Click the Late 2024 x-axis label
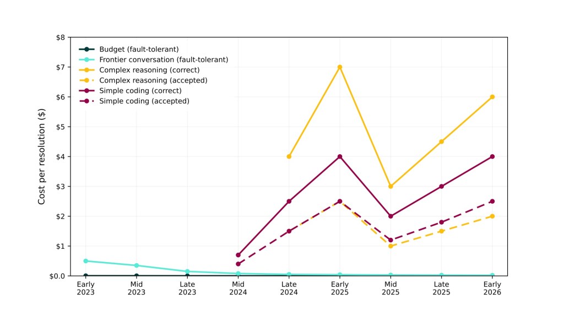 [x=289, y=288]
